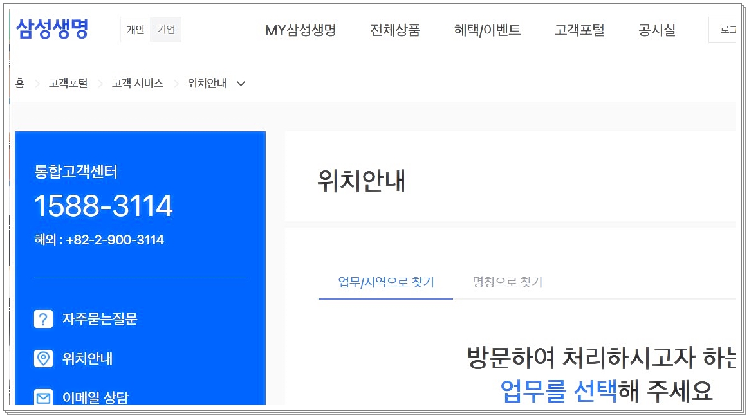The height and width of the screenshot is (418, 749).
Task: Select the 개인 toggle option
Action: (x=136, y=30)
